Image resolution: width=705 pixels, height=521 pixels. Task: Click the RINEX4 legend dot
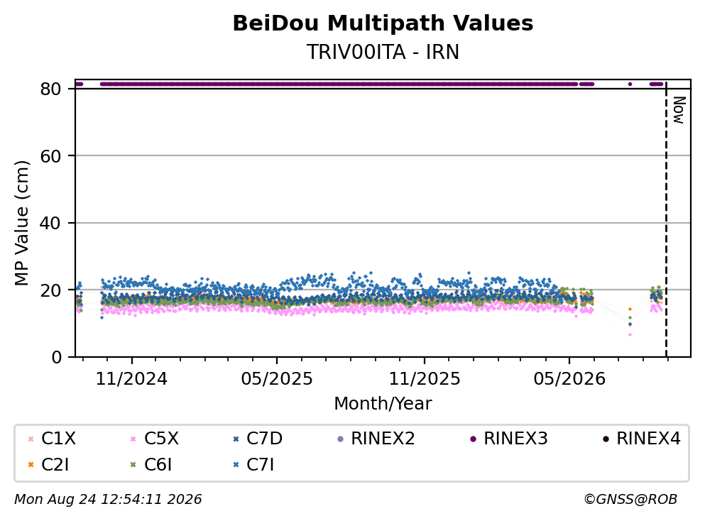pos(606,439)
